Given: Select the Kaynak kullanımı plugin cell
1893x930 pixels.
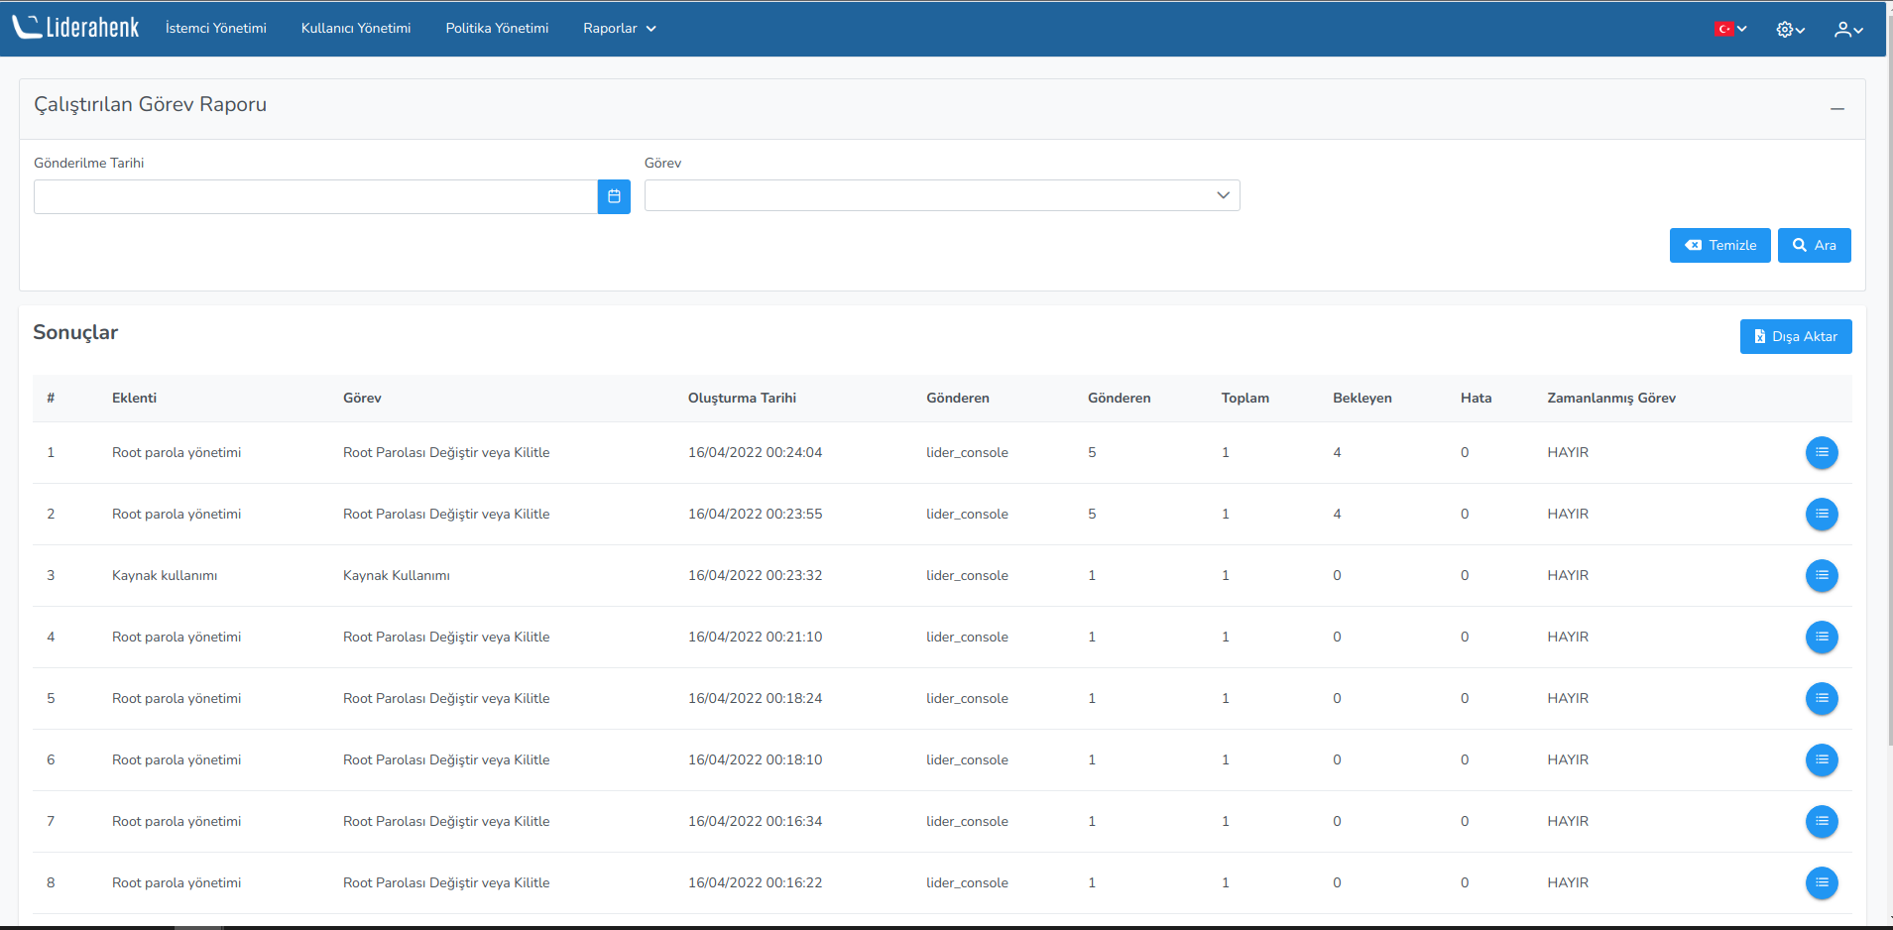Looking at the screenshot, I should (x=165, y=575).
